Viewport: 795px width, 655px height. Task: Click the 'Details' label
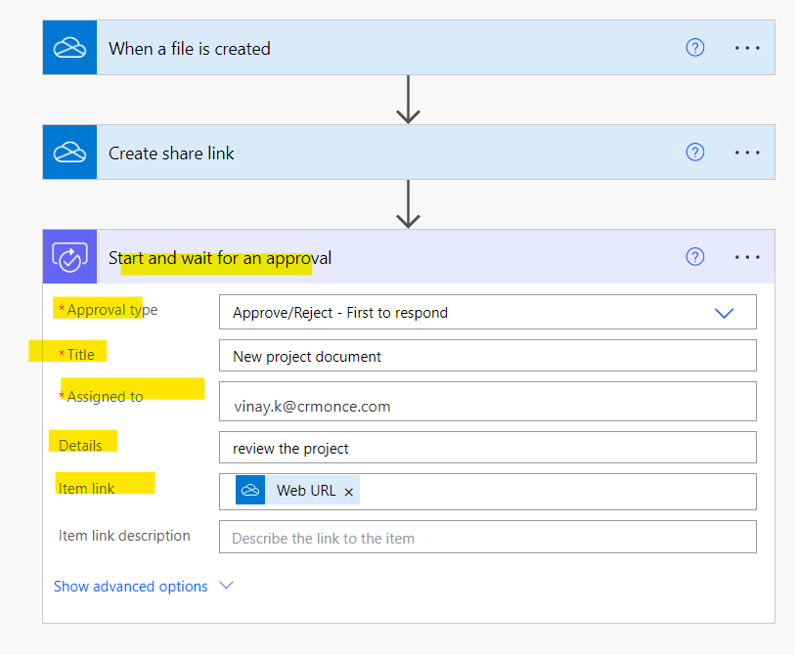coord(80,445)
